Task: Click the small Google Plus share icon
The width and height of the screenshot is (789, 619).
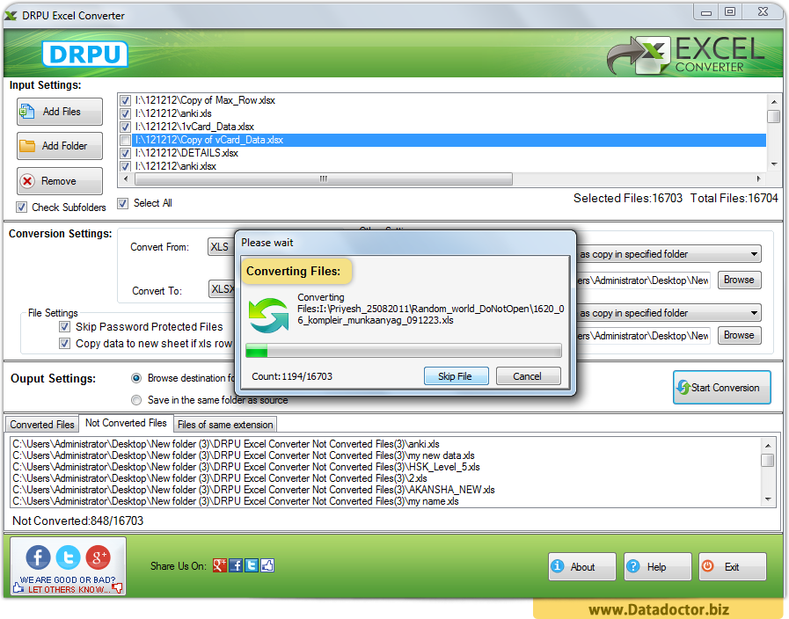Action: pos(220,565)
